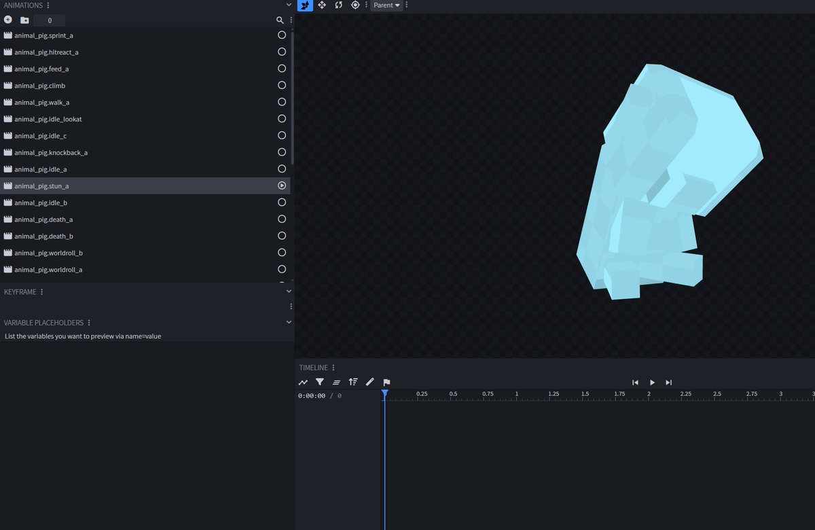Toggle play circle for animal_pig.climb
Image resolution: width=815 pixels, height=530 pixels.
(282, 85)
